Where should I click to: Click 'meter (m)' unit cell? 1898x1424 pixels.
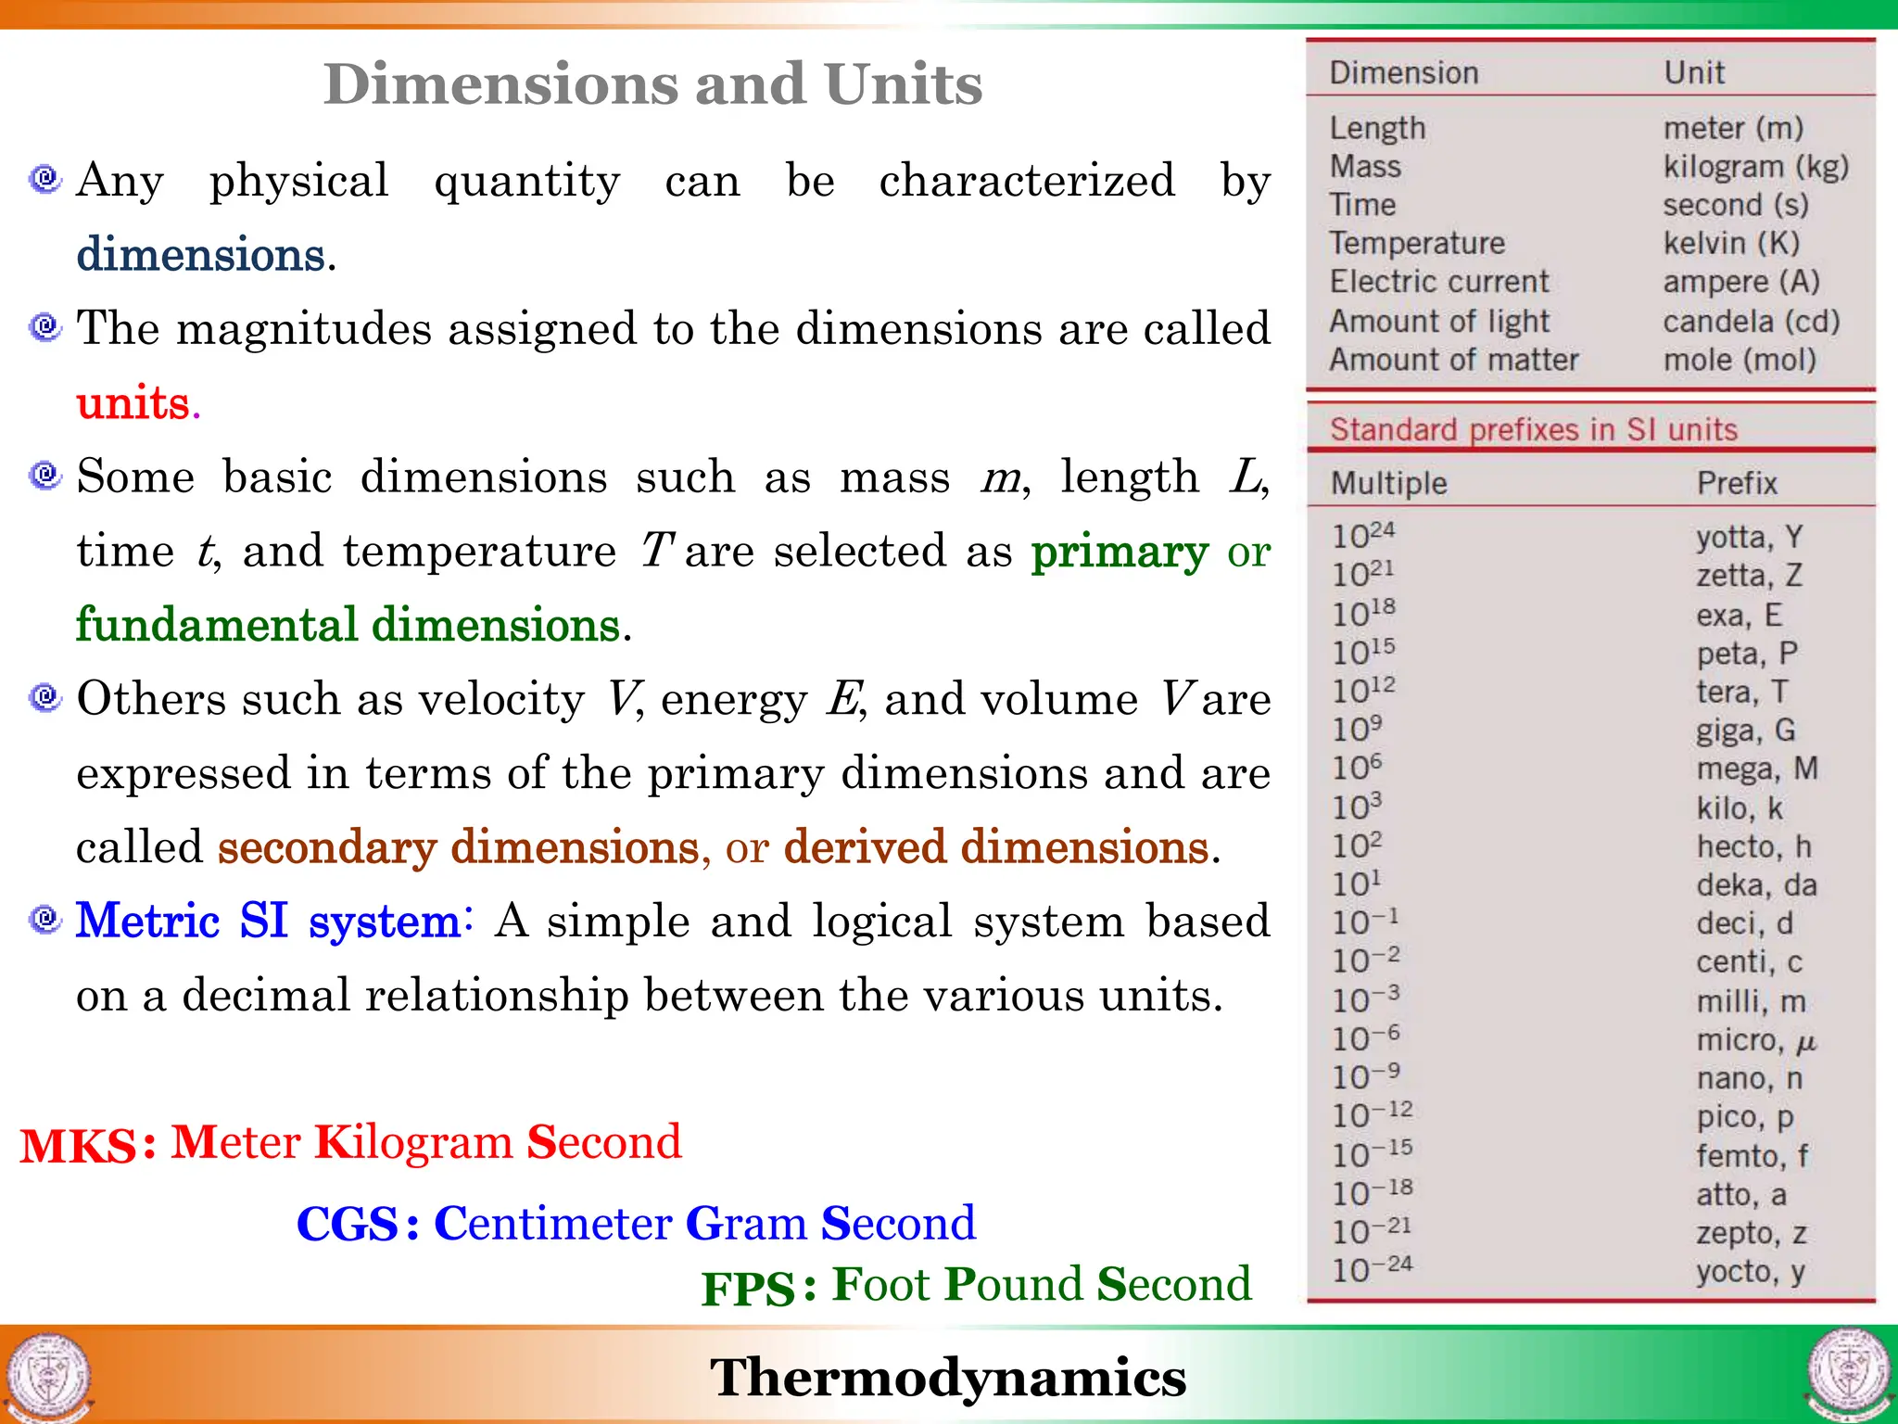tap(1733, 128)
